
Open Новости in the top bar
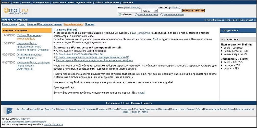point(26,3)
